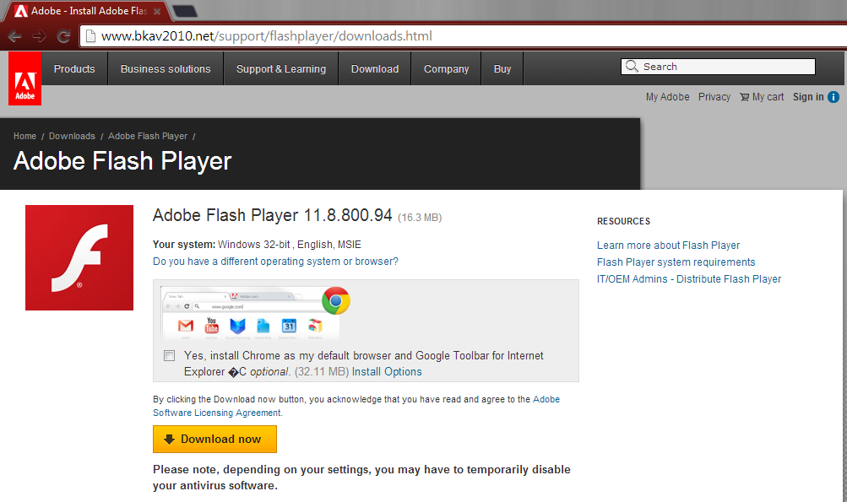The width and height of the screenshot is (847, 502).
Task: Click the browser forward arrow
Action: pyautogui.click(x=39, y=36)
